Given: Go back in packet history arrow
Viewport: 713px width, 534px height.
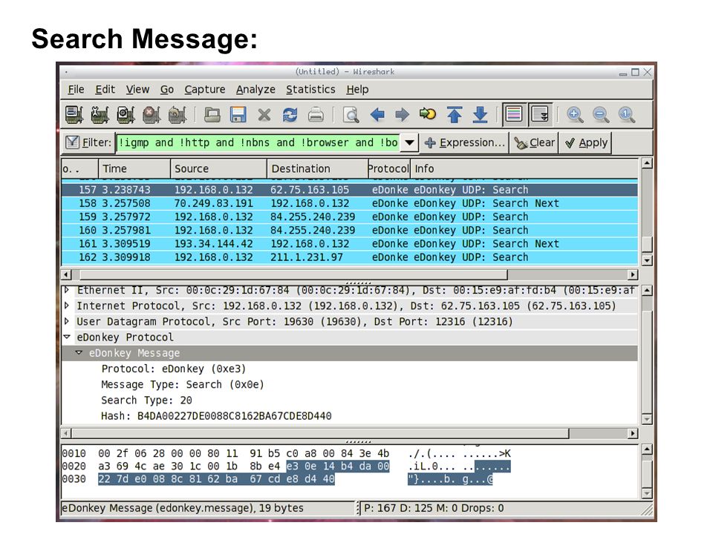Looking at the screenshot, I should (377, 114).
